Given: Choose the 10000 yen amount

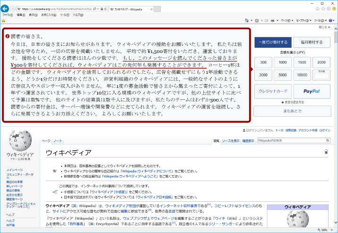Looking at the screenshot, I should point(302,75).
